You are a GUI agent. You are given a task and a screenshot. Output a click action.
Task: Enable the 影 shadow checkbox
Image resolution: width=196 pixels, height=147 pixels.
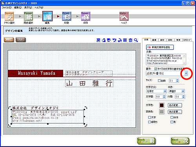[x=172, y=122]
